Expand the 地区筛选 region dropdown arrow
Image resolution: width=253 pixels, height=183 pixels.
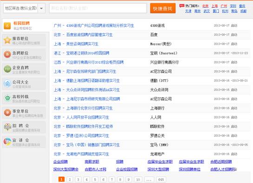pyautogui.click(x=41, y=8)
